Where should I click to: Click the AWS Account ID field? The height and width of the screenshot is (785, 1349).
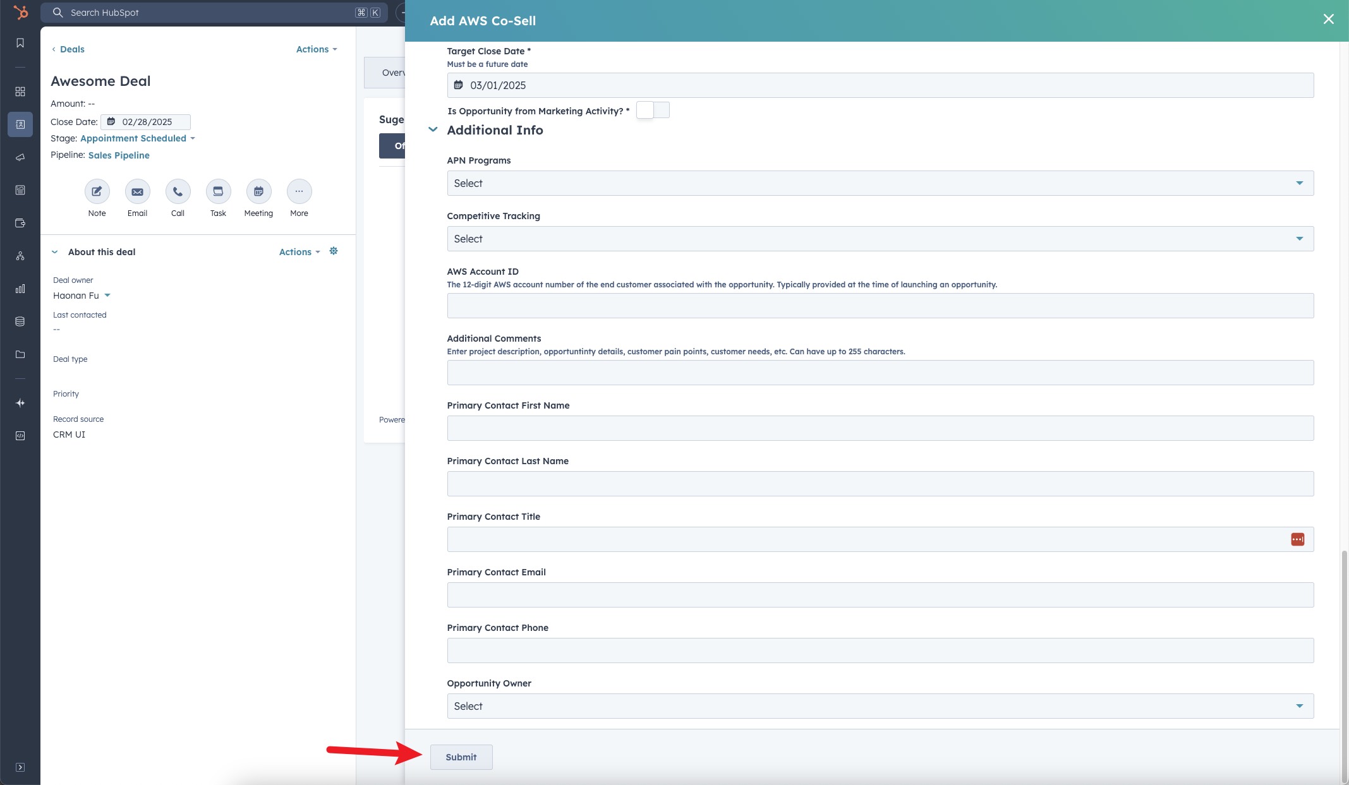880,306
